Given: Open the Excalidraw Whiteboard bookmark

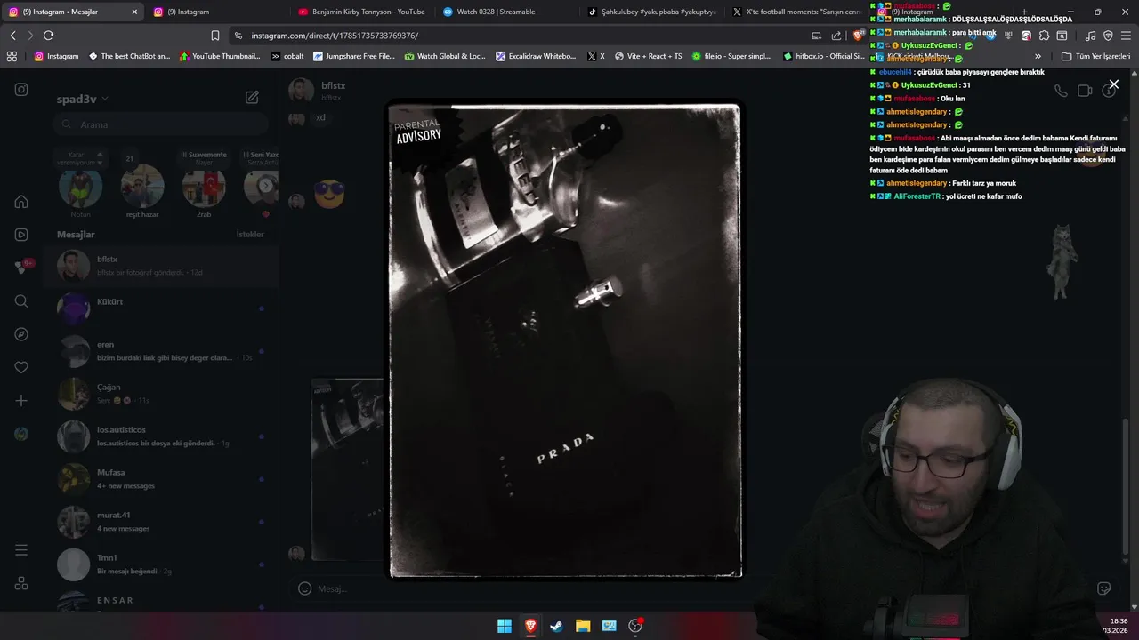Looking at the screenshot, I should point(536,56).
